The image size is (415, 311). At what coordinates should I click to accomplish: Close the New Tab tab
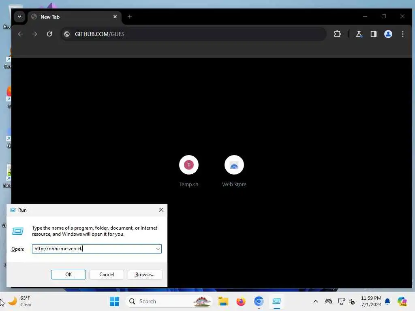pyautogui.click(x=115, y=17)
